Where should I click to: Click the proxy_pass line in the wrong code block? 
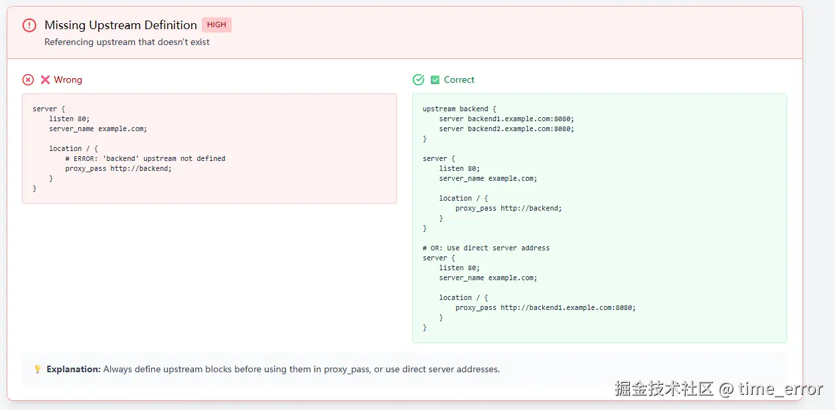(x=119, y=168)
